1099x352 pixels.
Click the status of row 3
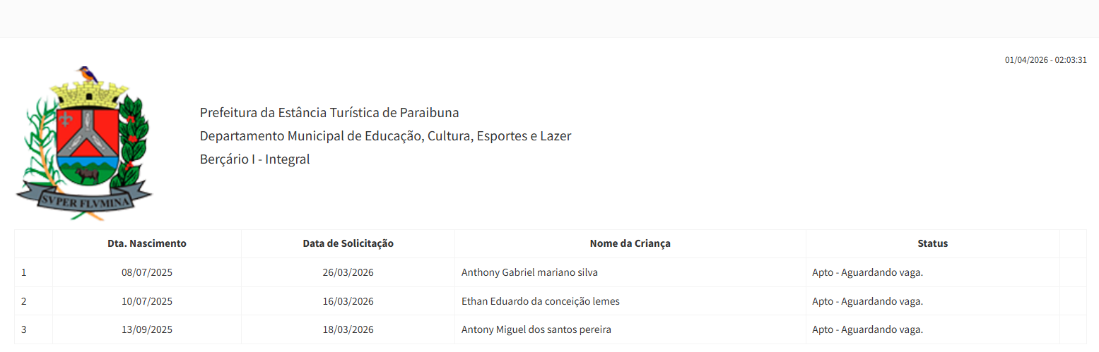click(x=867, y=329)
